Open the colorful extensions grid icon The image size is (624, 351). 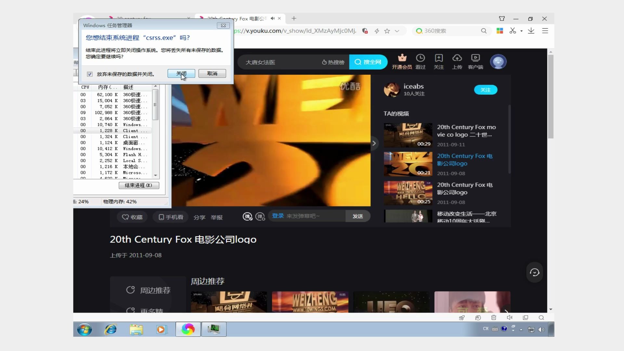click(x=500, y=31)
